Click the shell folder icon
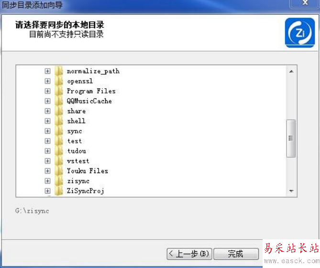Image resolution: width=320 pixels, height=268 pixels. 59,121
